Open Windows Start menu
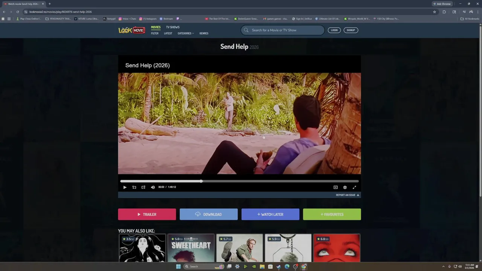This screenshot has height=271, width=482. (x=178, y=266)
